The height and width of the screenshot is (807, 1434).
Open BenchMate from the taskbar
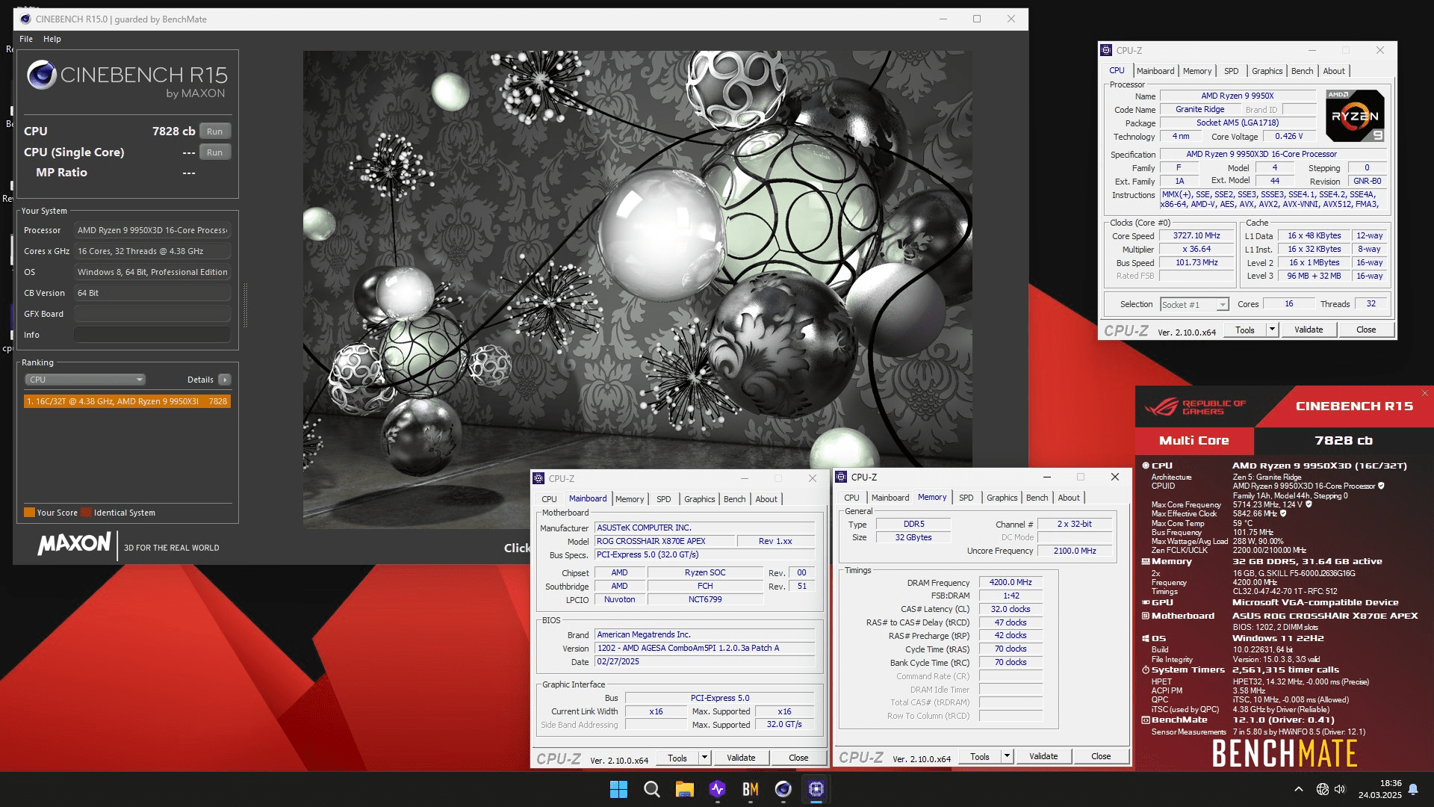tap(750, 789)
